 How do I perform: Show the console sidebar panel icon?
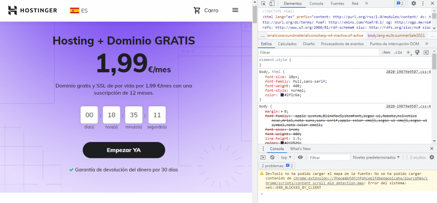[263, 157]
